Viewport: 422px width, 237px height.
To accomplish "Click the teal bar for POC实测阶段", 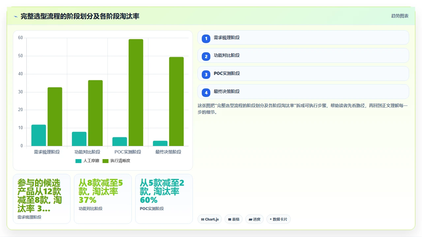I will pyautogui.click(x=120, y=142).
